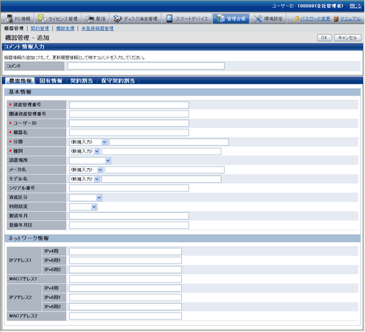Click the key icon for password change
The width and height of the screenshot is (365, 332).
tap(296, 19)
